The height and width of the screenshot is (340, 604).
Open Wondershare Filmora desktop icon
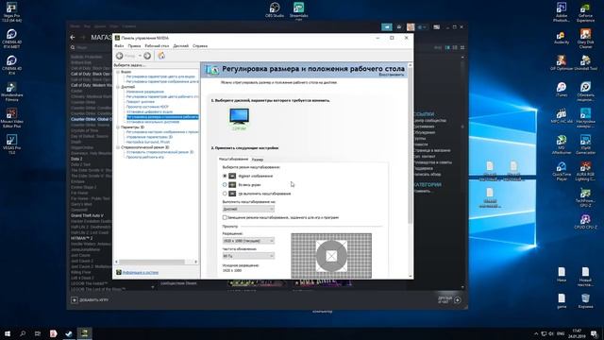click(11, 92)
